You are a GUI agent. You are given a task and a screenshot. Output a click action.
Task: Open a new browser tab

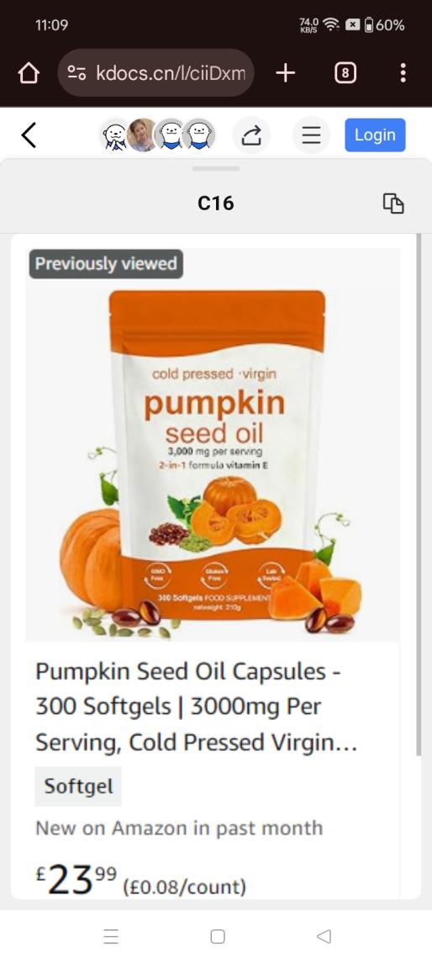pyautogui.click(x=286, y=74)
